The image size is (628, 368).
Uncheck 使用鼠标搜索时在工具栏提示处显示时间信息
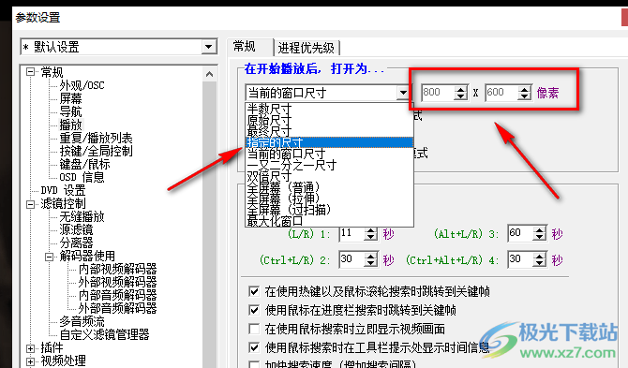[x=254, y=347]
